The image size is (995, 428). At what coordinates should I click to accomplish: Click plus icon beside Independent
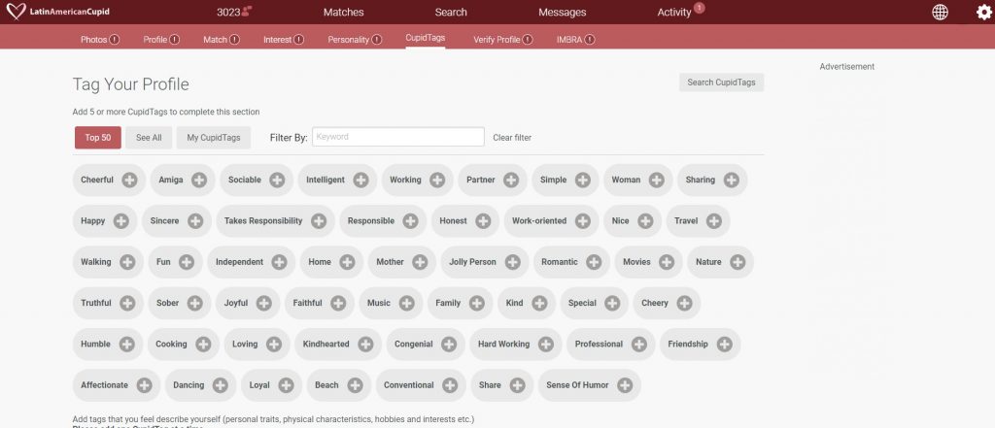tap(279, 262)
